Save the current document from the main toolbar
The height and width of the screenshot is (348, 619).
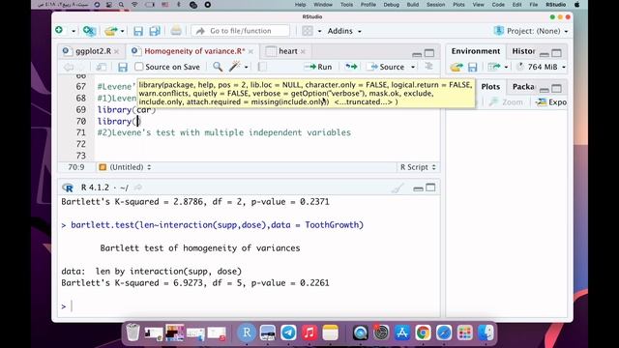pyautogui.click(x=137, y=31)
